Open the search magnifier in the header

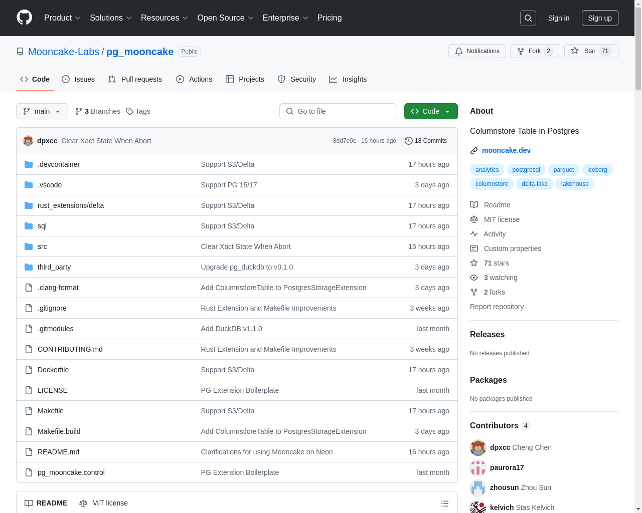coord(528,18)
